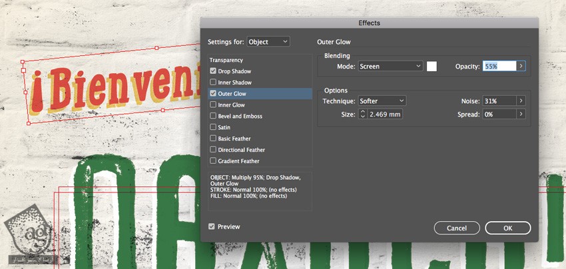
Task: Click the OK button
Action: [507, 228]
